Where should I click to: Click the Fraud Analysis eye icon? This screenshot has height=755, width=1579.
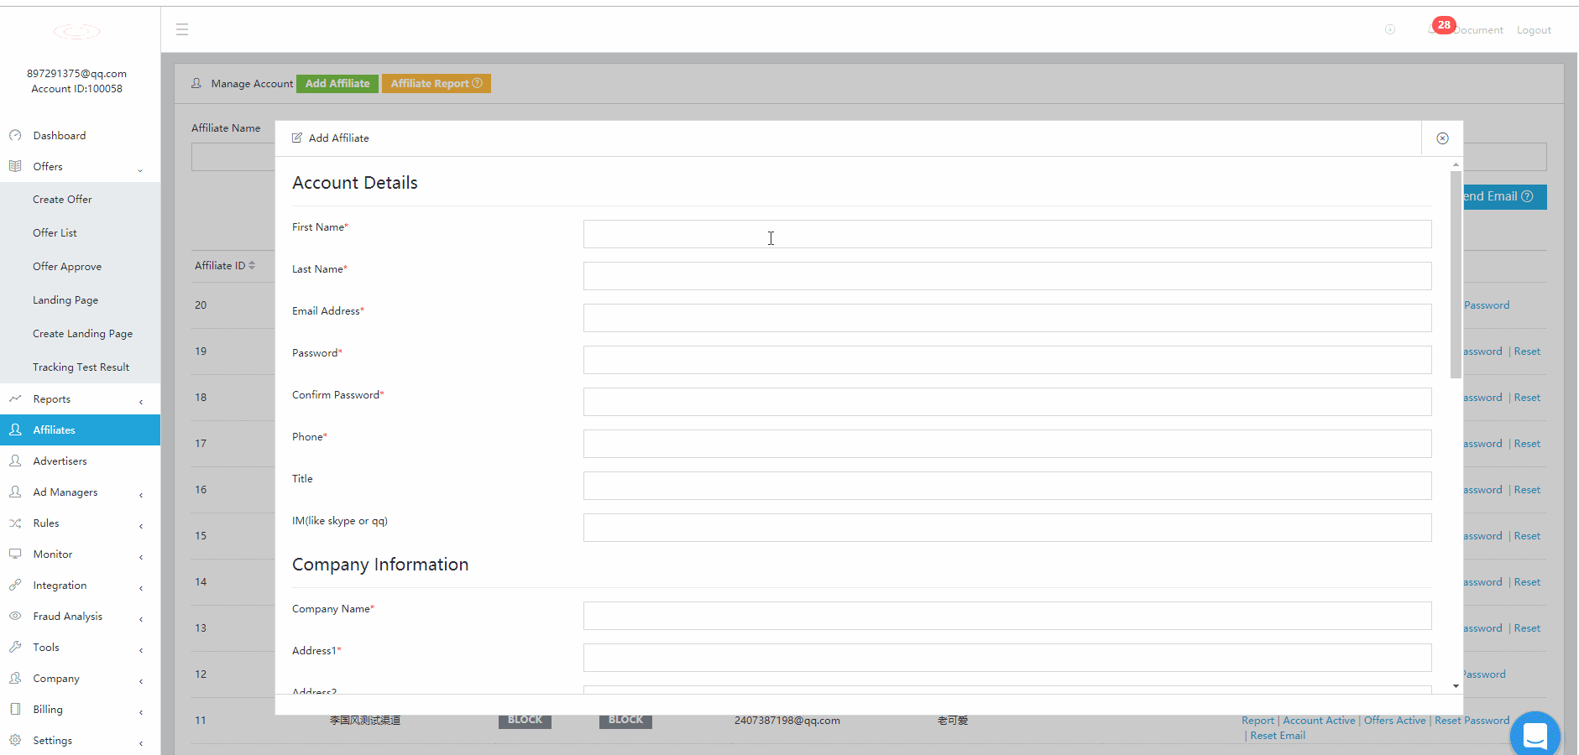[15, 616]
